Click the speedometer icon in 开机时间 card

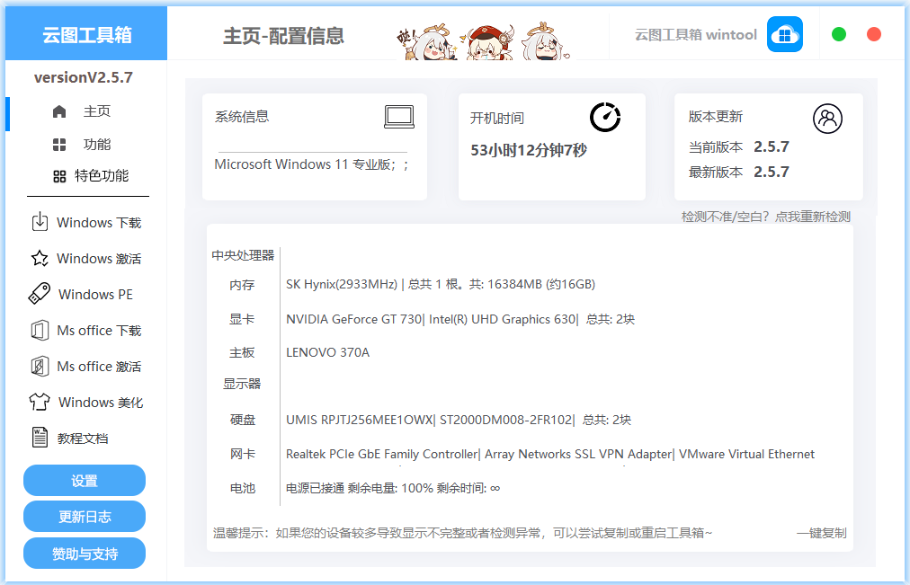click(x=605, y=117)
